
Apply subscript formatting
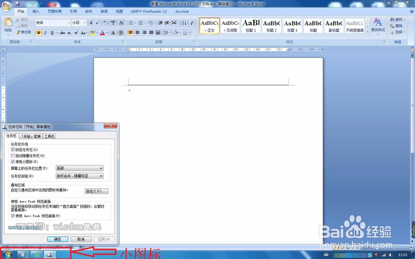pos(69,33)
